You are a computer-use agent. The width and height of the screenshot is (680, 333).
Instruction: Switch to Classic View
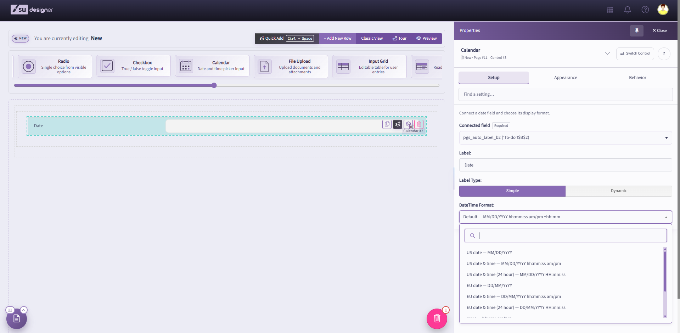372,39
